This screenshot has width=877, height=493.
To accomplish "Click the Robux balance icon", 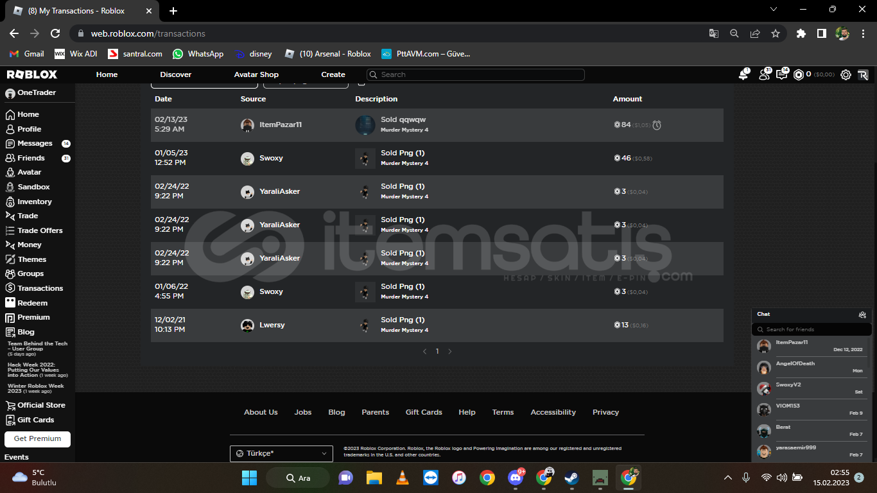I will click(799, 75).
